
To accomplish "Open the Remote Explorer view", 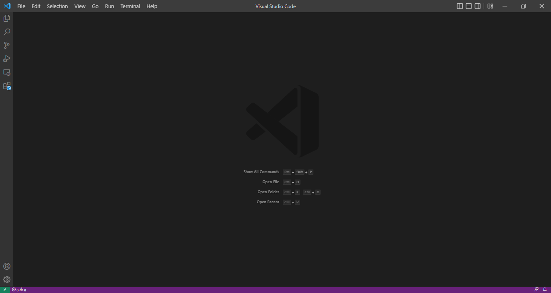I will point(6,72).
